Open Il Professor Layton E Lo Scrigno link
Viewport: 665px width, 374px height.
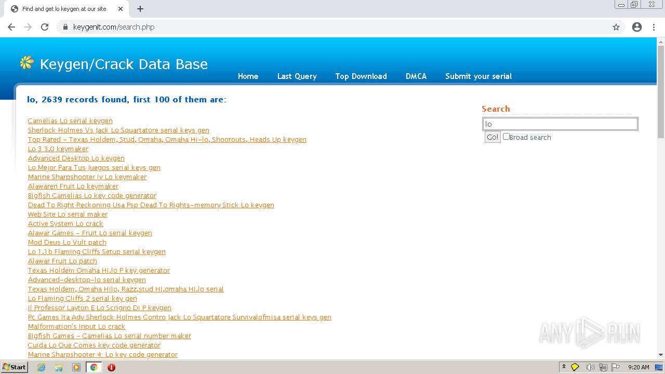point(100,308)
